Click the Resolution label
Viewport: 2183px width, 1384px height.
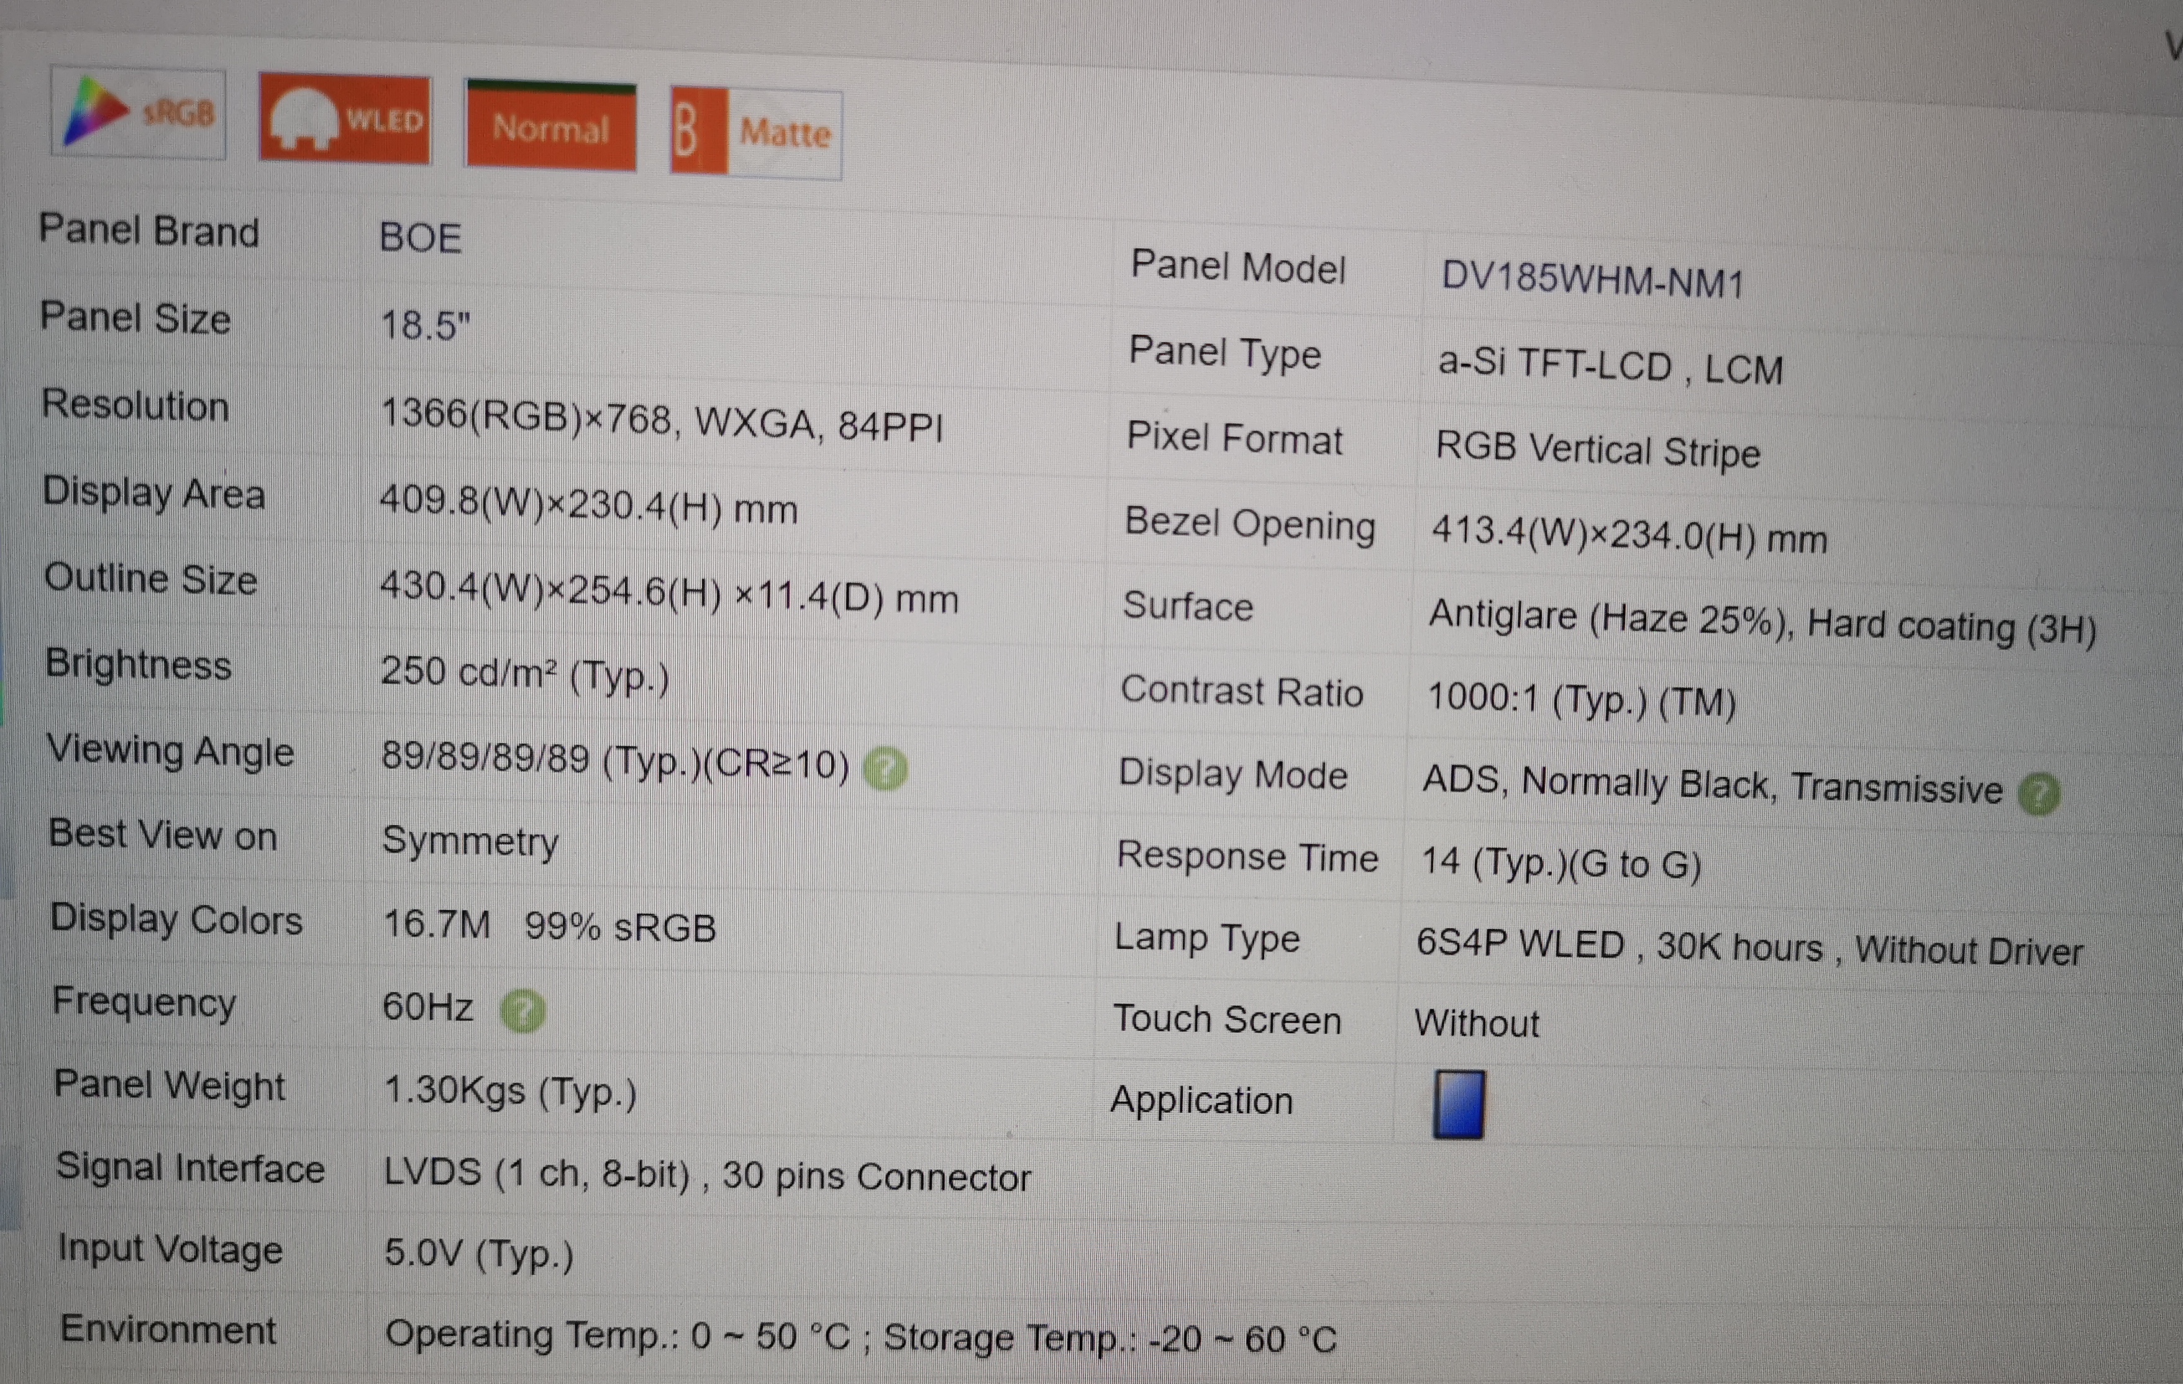(x=135, y=404)
